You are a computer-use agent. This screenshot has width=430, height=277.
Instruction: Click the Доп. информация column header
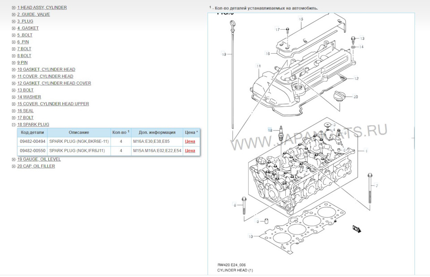157,132
